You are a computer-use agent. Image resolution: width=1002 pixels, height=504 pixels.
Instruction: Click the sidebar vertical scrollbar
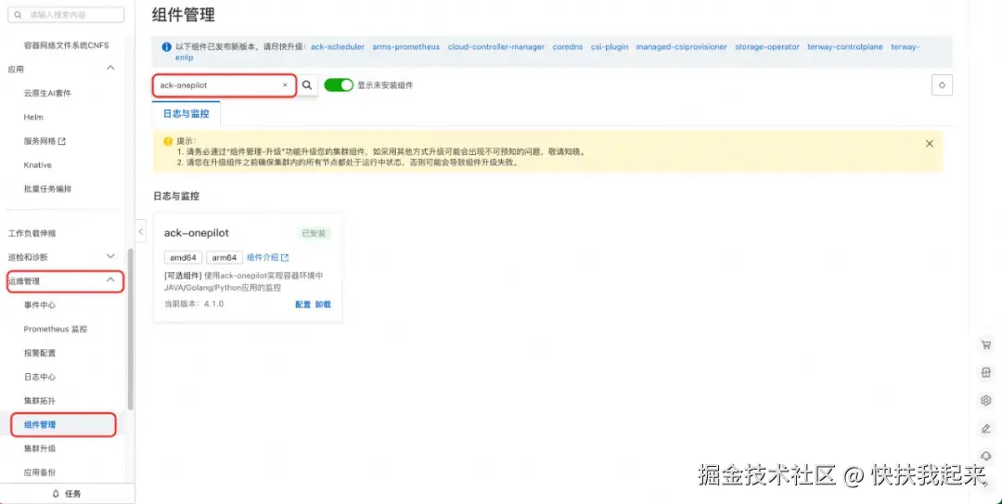(x=131, y=329)
